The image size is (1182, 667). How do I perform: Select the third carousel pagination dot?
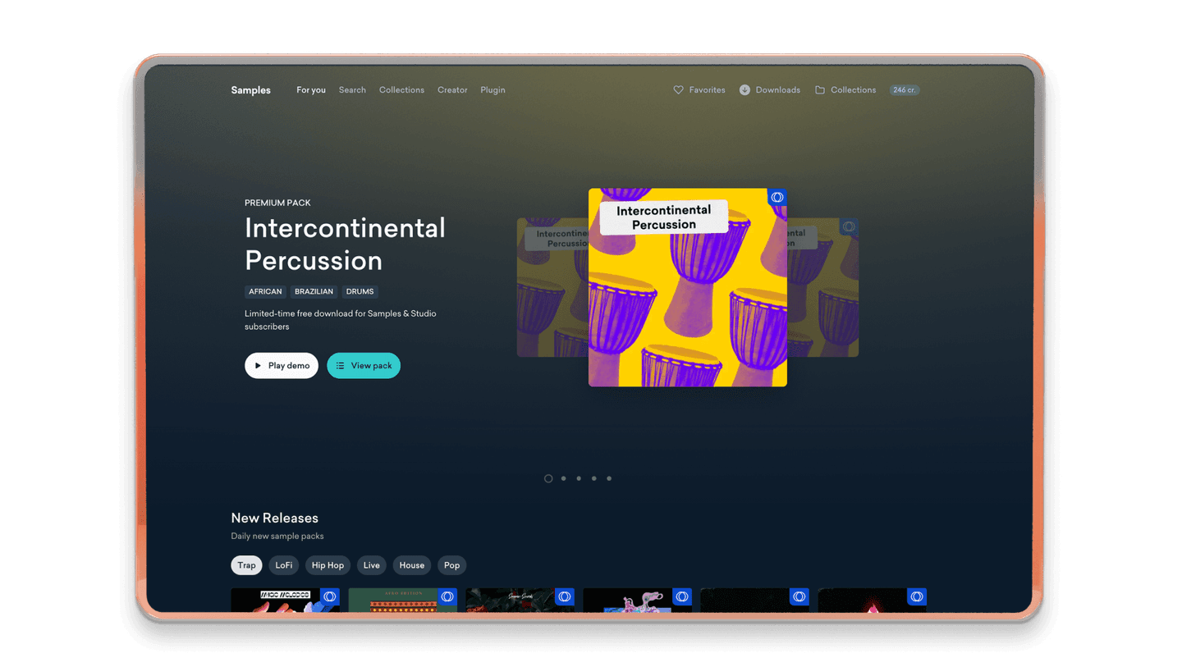[x=579, y=478]
